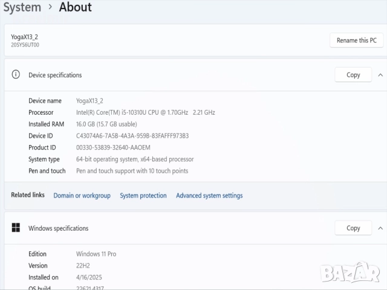Image resolution: width=387 pixels, height=290 pixels.
Task: Select the Processor Intel Core i5-10310U text
Action: [x=145, y=112]
